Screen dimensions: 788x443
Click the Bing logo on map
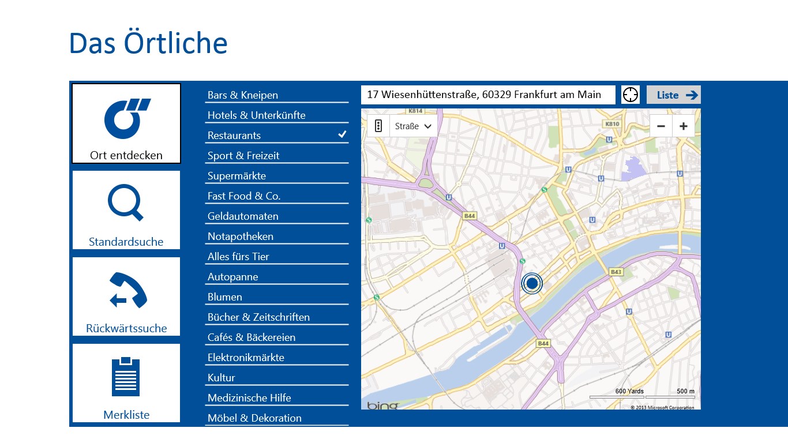(x=382, y=406)
